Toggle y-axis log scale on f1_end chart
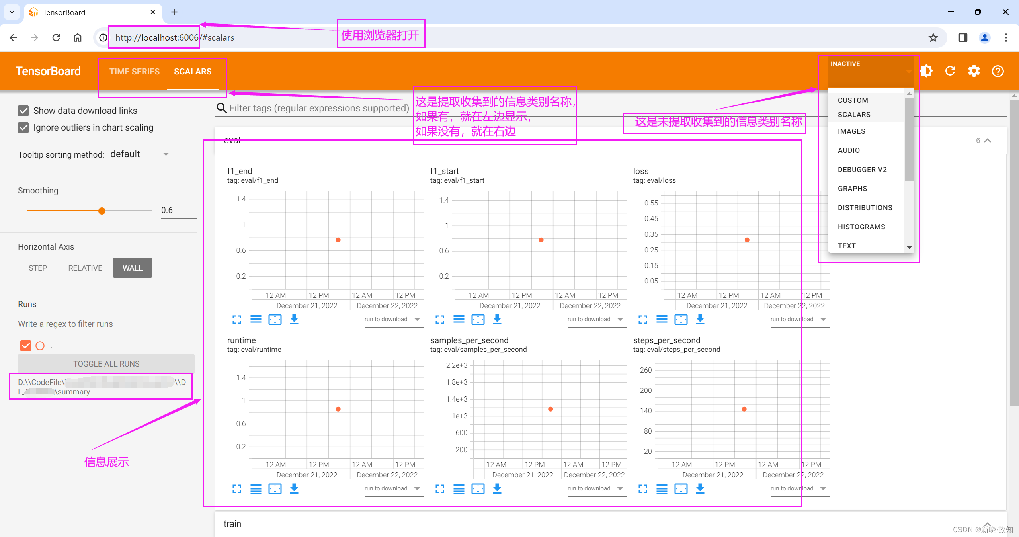The width and height of the screenshot is (1019, 537). coord(256,319)
